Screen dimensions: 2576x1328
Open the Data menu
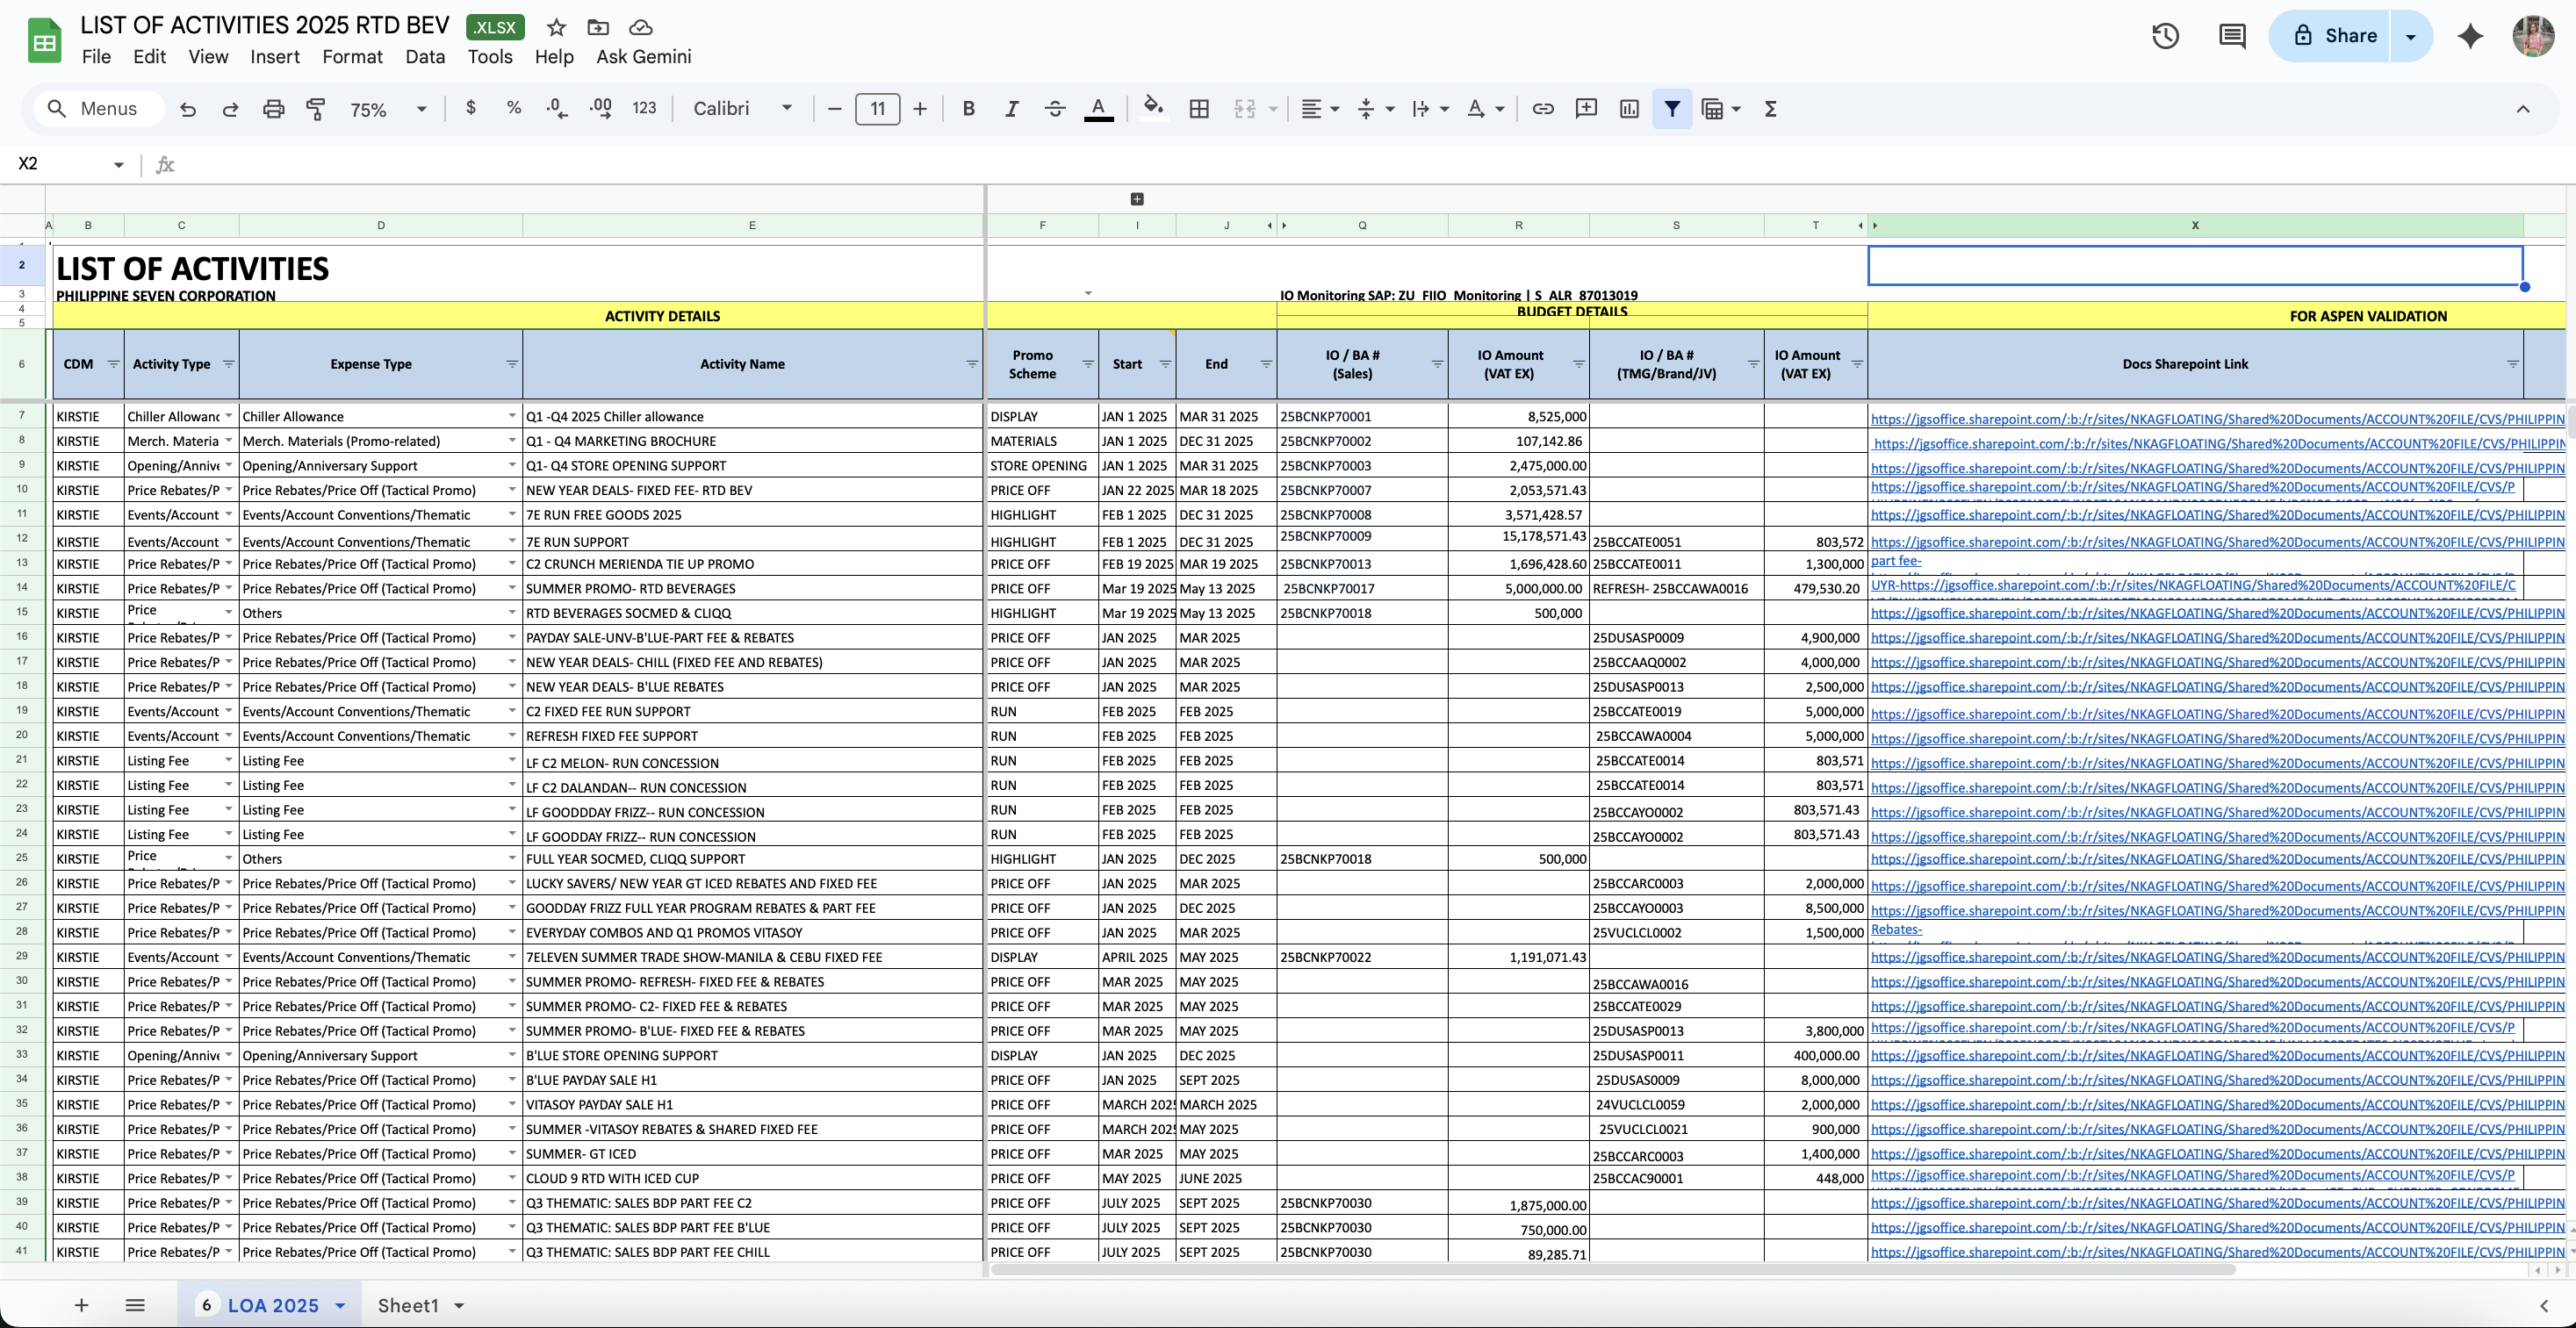coord(425,57)
